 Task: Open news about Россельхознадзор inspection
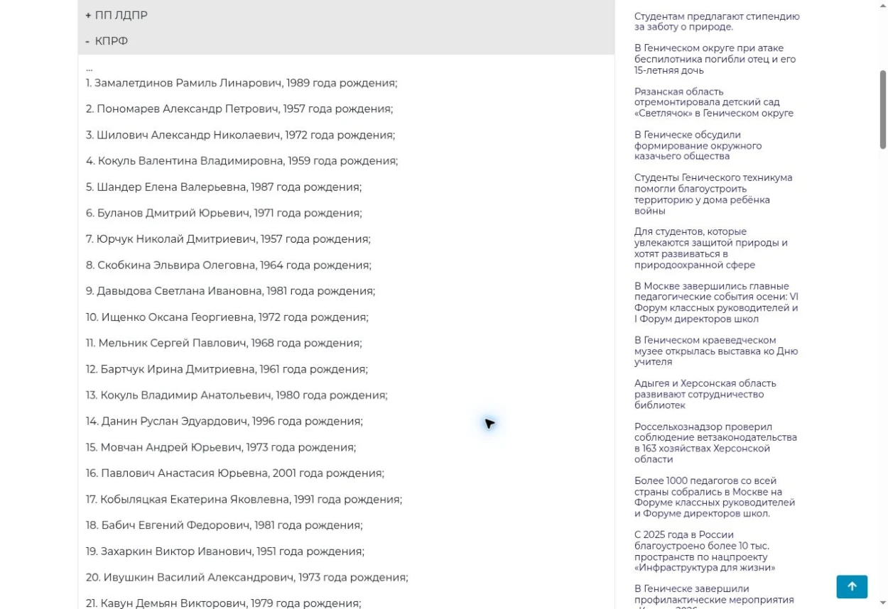click(x=715, y=443)
